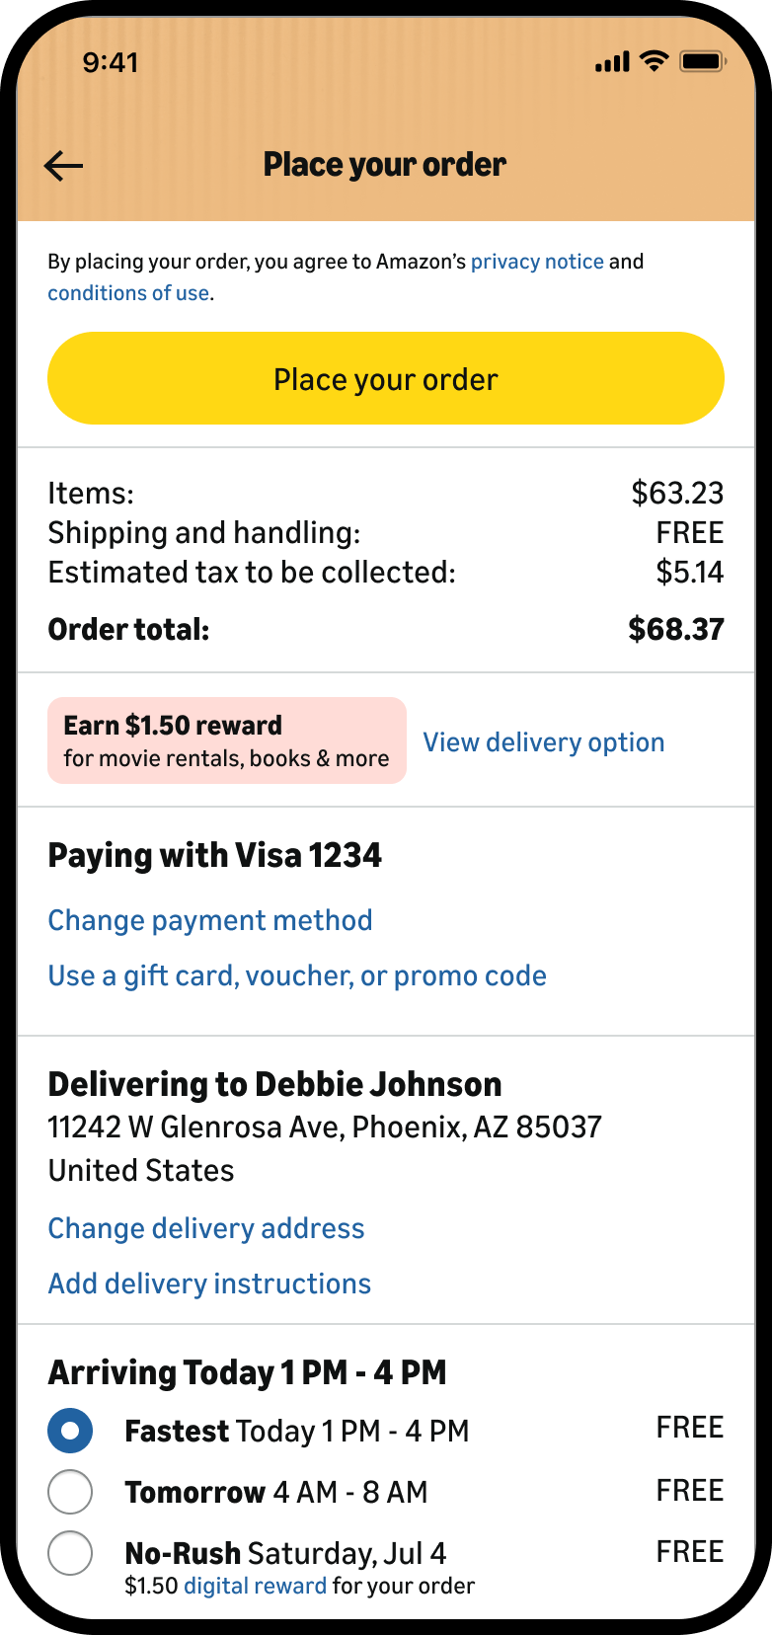Tap the 9:41 clock in status bar
This screenshot has height=1635, width=772.
(111, 62)
